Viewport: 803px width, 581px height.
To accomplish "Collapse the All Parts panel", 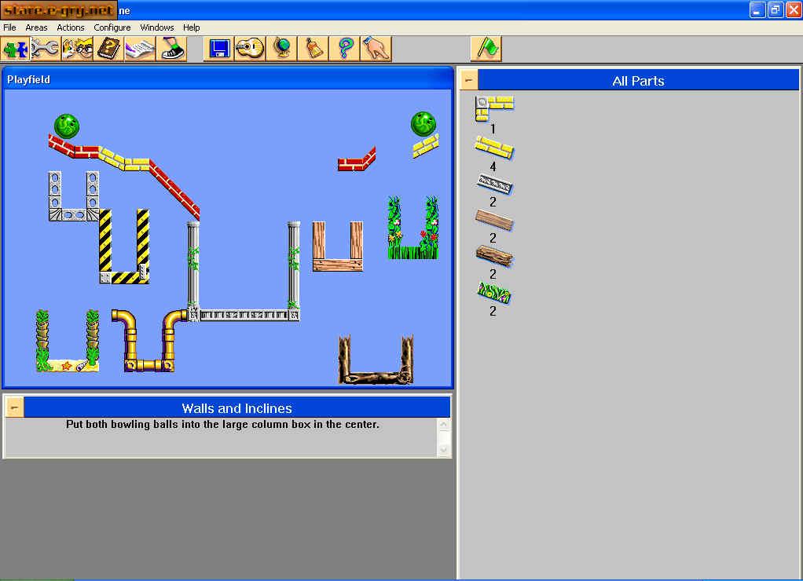I will (x=468, y=80).
